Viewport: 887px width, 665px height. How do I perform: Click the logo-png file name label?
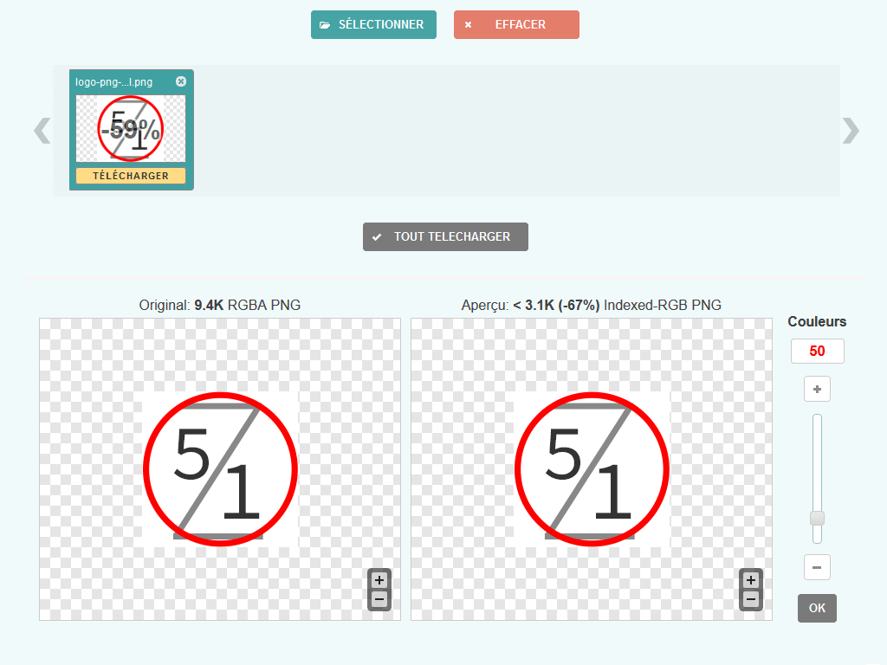click(114, 81)
